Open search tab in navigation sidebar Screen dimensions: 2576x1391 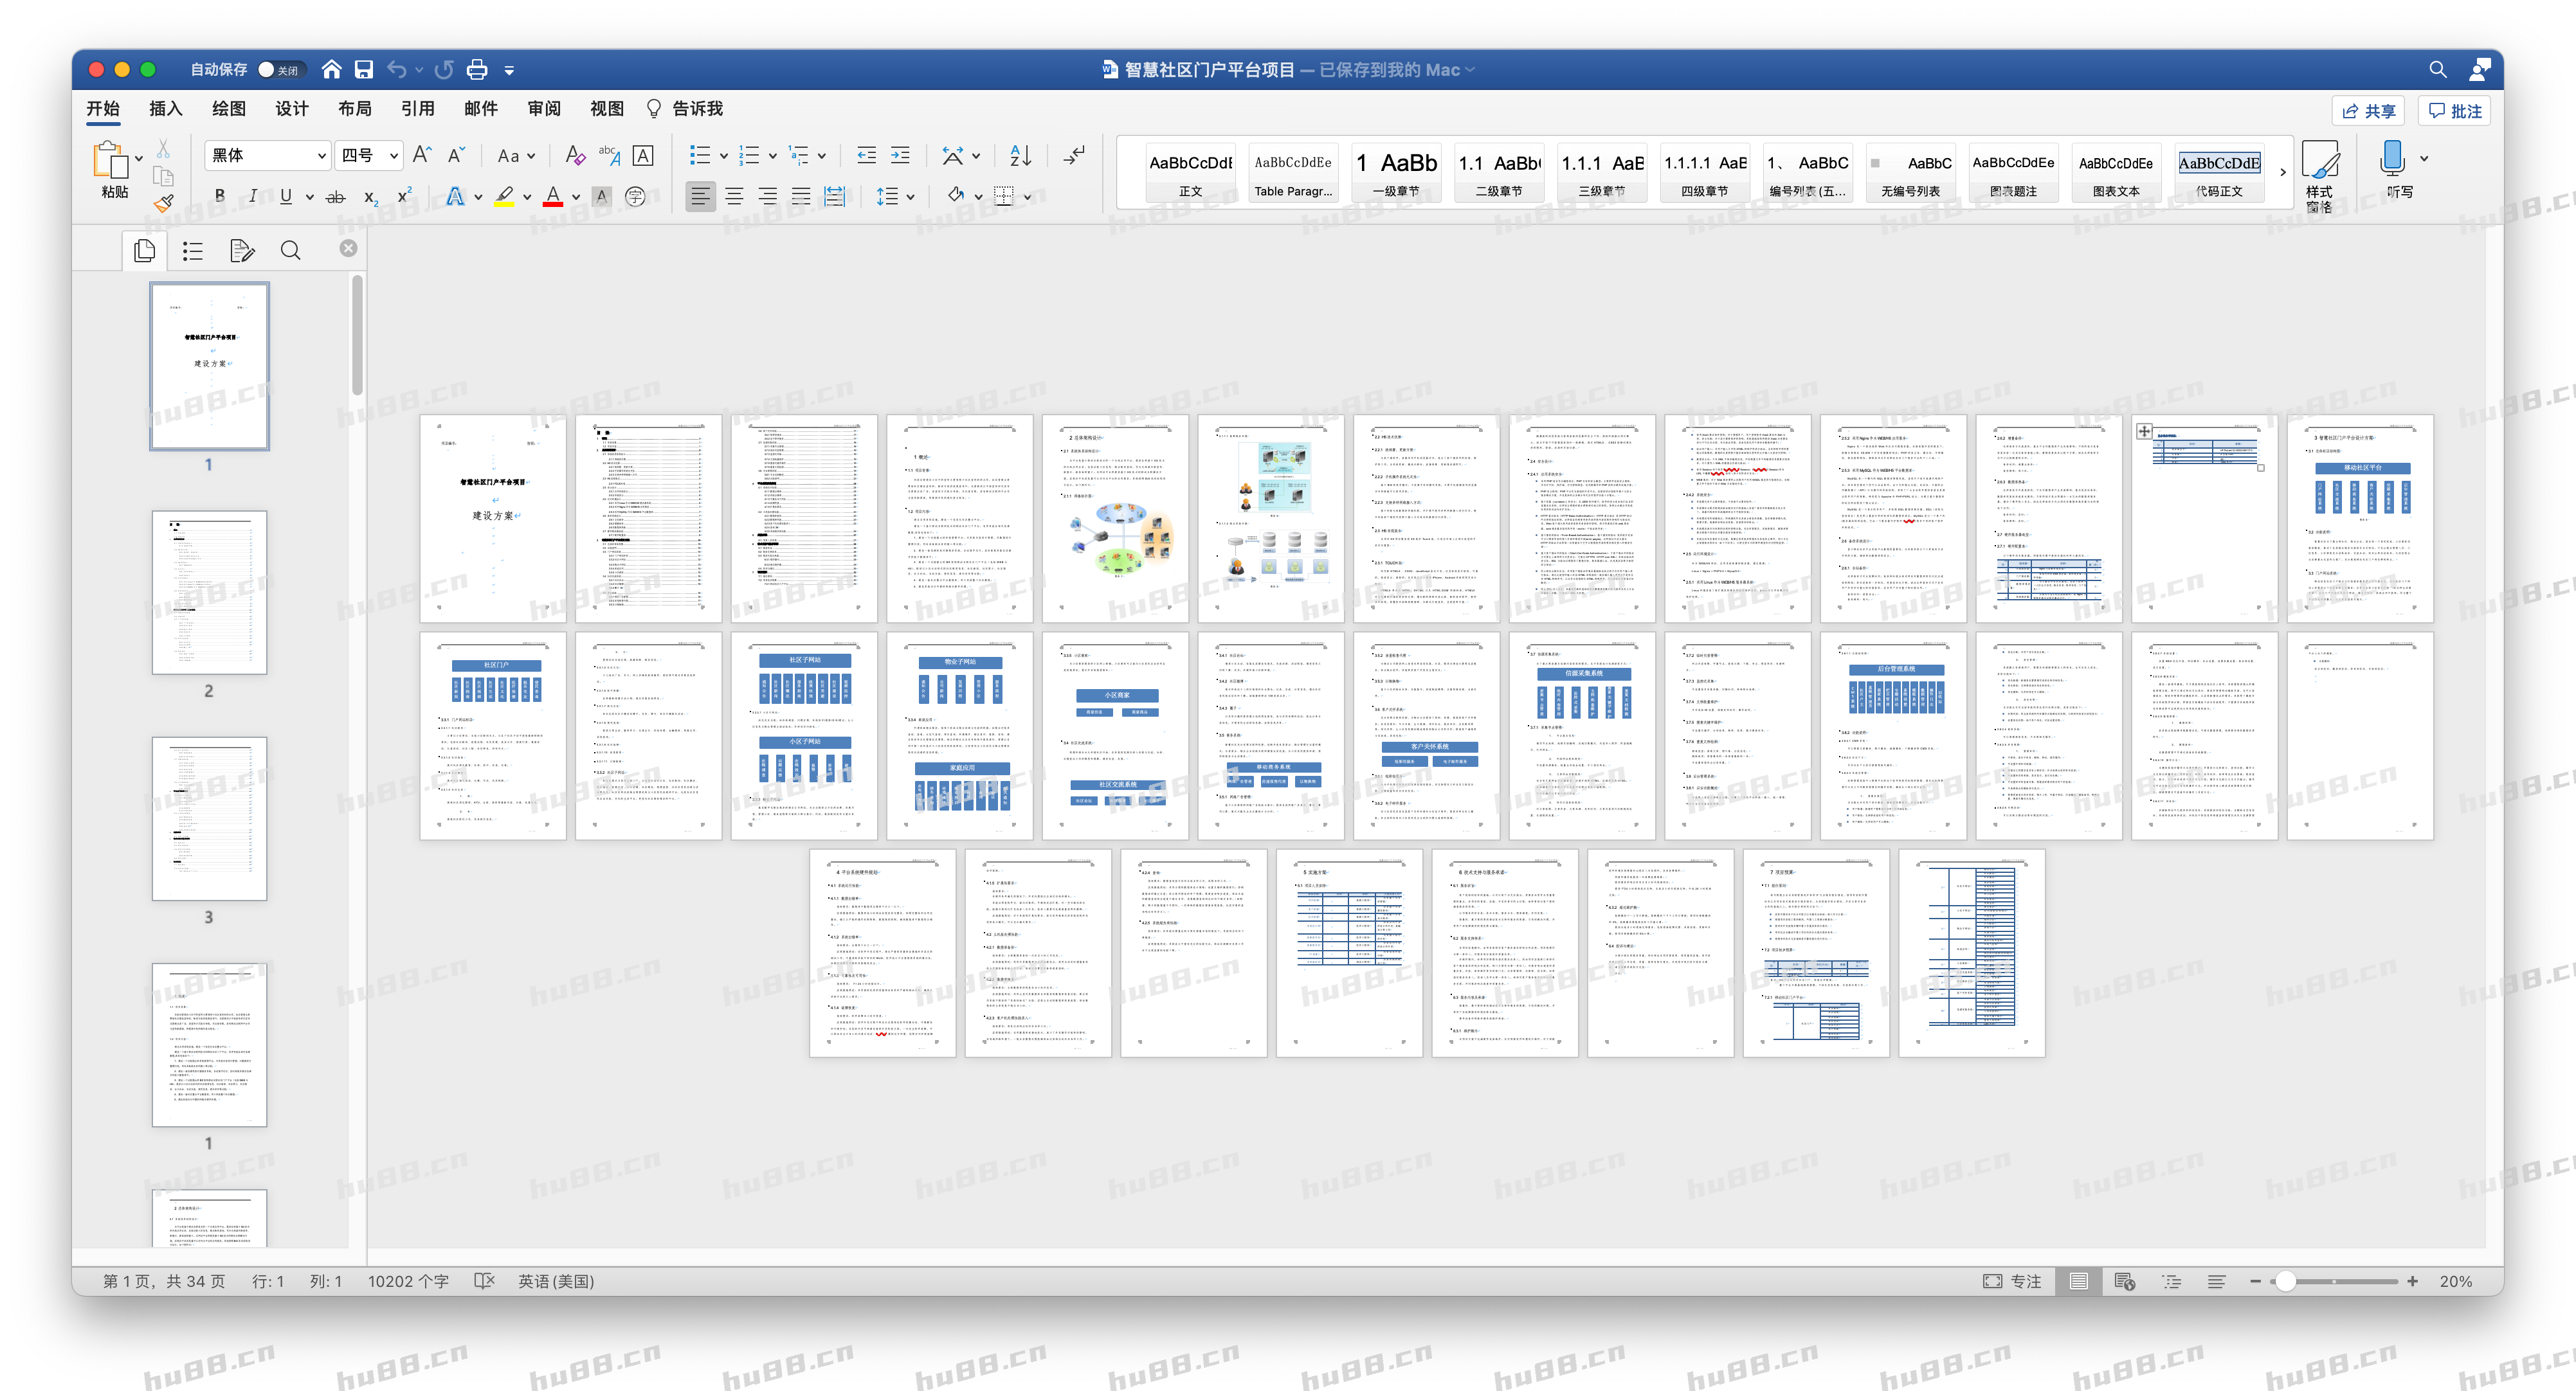(290, 250)
